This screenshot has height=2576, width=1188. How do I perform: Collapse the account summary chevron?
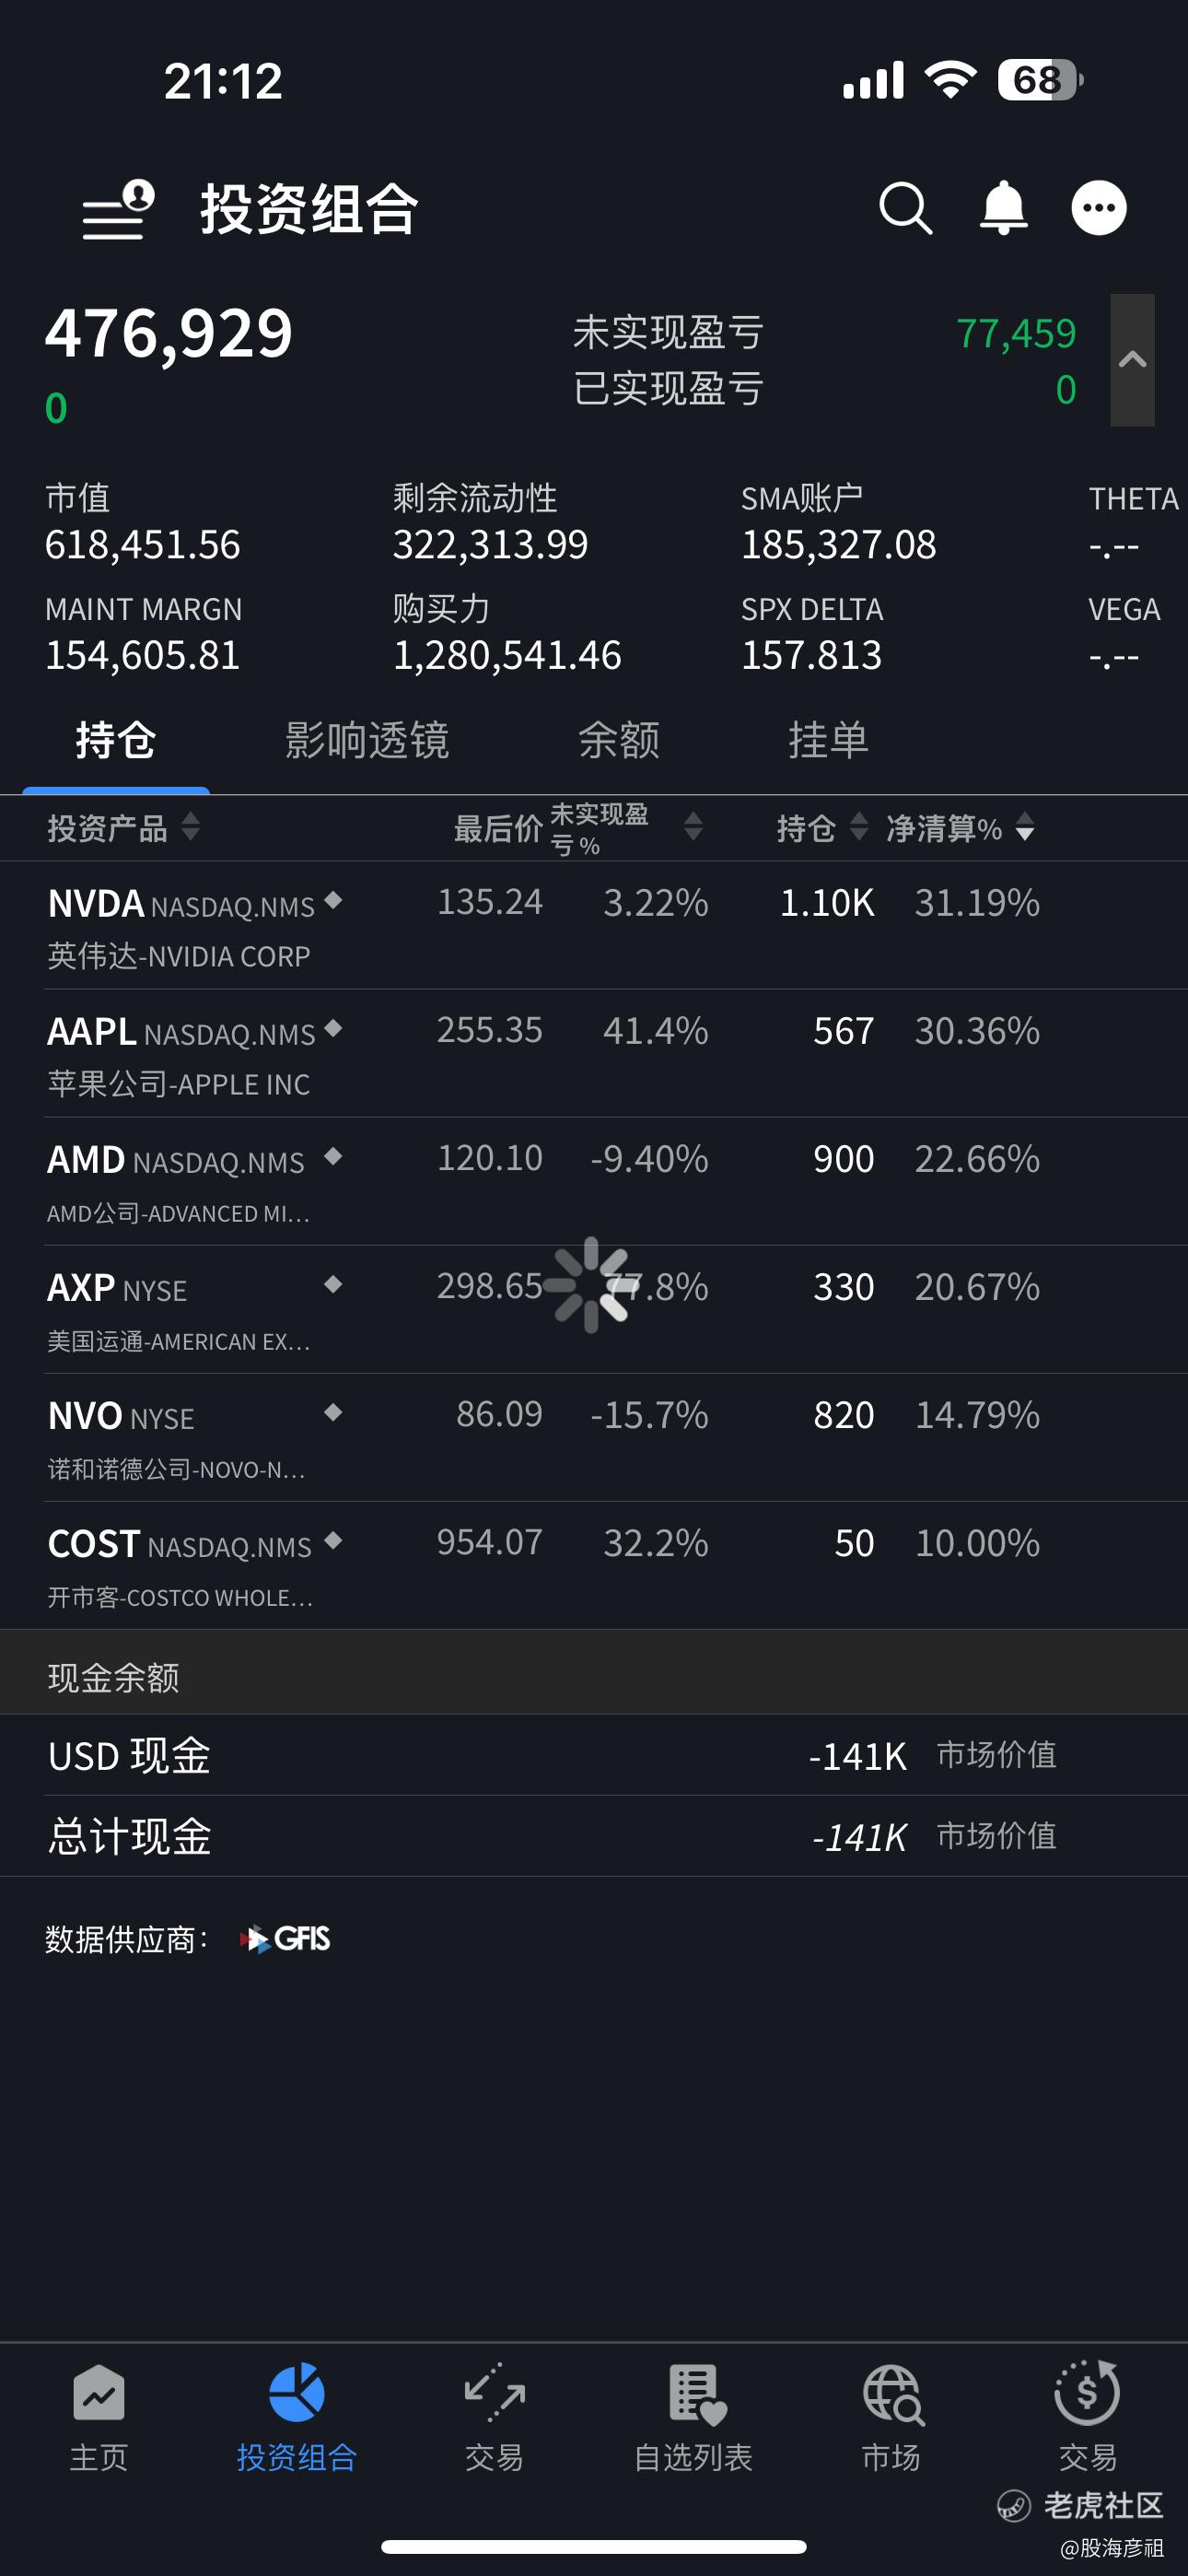click(1132, 360)
